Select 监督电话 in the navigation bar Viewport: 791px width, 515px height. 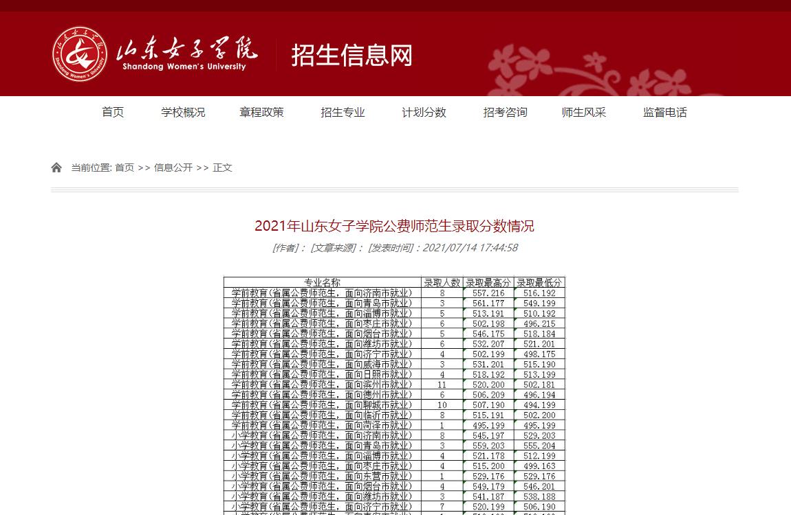(x=664, y=113)
